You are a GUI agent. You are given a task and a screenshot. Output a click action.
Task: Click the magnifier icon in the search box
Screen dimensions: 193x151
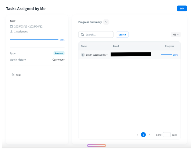(x=82, y=35)
